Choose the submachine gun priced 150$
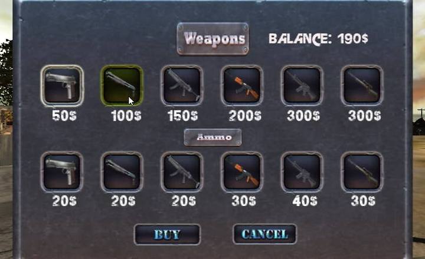The image size is (425, 259). pos(182,85)
